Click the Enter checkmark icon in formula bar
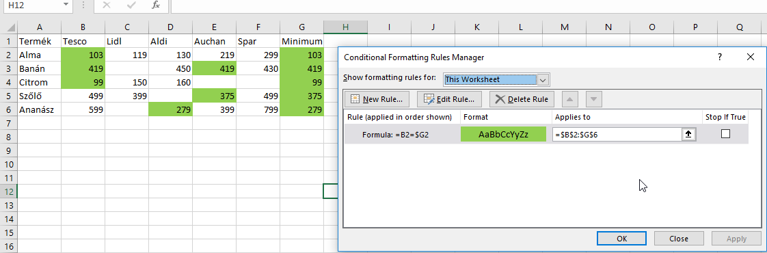Viewport: 767px width, 253px height. 131,5
